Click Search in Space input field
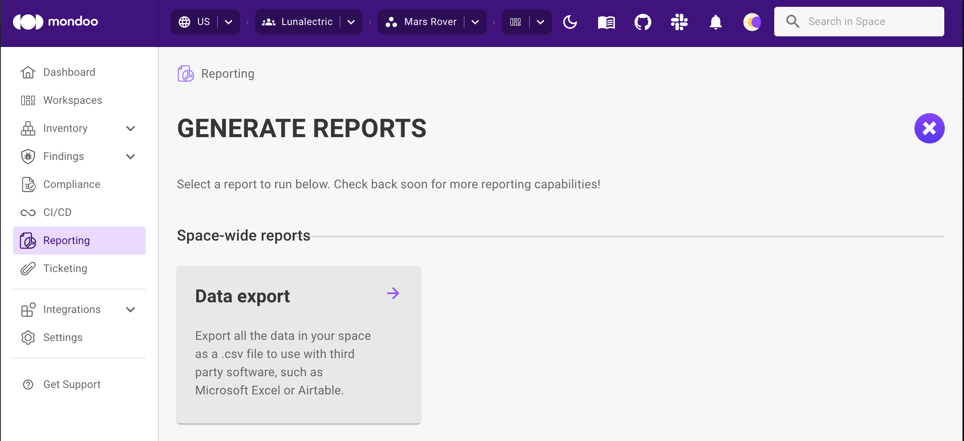The width and height of the screenshot is (964, 441). (x=861, y=22)
